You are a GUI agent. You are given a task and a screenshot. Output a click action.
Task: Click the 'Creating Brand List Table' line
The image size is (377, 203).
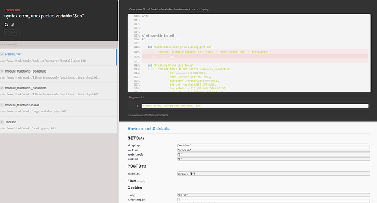[x=170, y=65]
